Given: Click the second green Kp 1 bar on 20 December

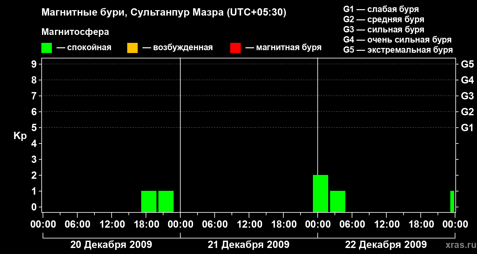Looking at the screenshot, I should 166,201.
